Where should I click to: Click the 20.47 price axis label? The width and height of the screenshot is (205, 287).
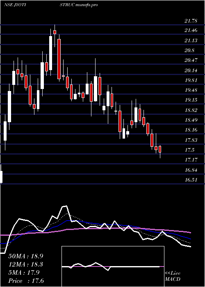191,60
